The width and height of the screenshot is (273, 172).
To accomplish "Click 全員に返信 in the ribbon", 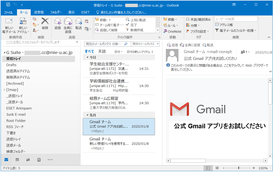I will point(68,25).
